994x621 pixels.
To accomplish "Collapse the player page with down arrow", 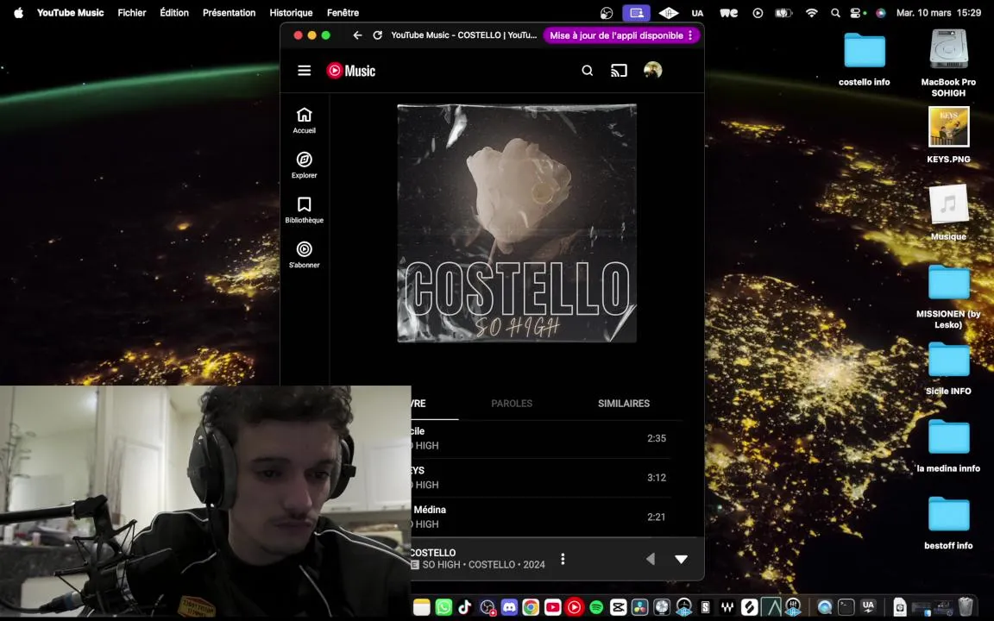I will click(681, 559).
